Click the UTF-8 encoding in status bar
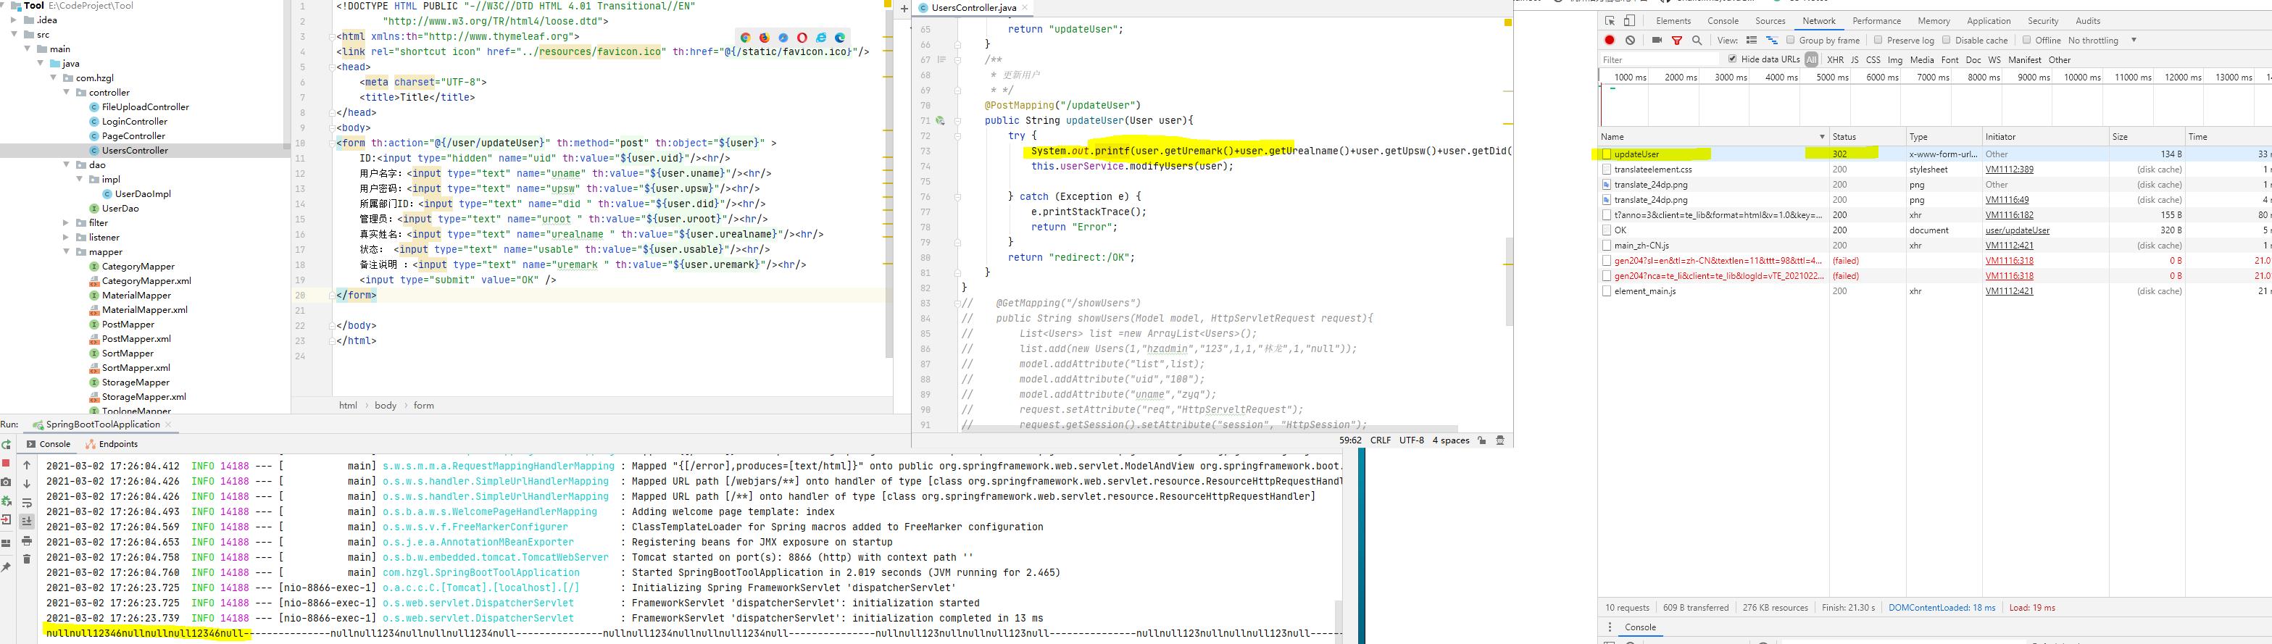This screenshot has height=644, width=2272. coord(1411,440)
